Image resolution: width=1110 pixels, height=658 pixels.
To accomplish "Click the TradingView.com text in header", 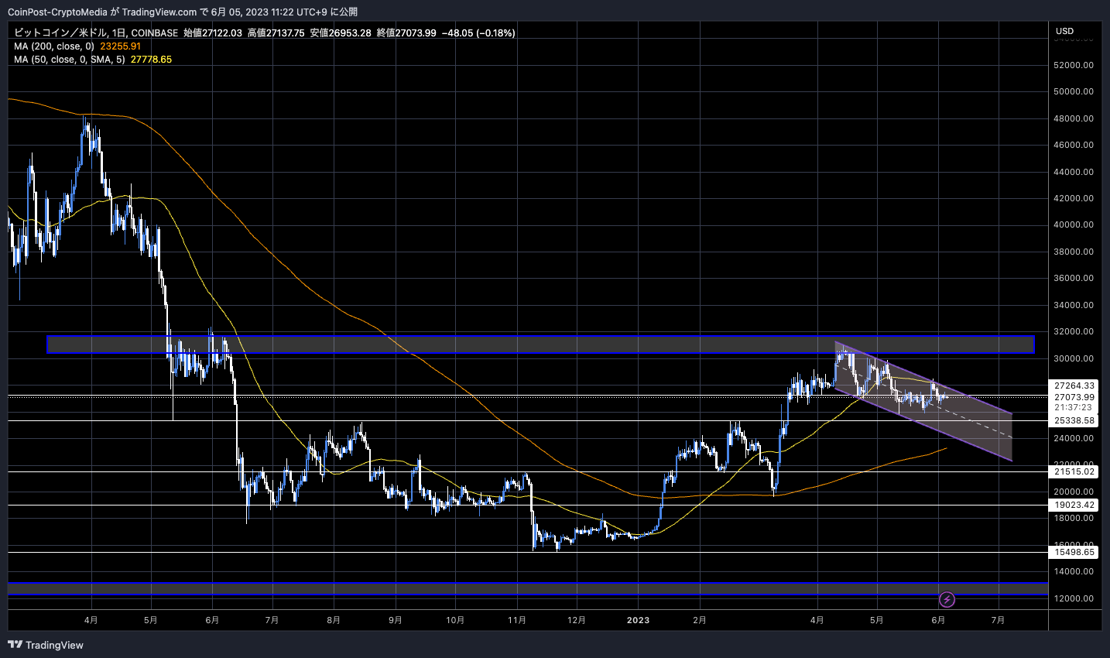I will 160,12.
